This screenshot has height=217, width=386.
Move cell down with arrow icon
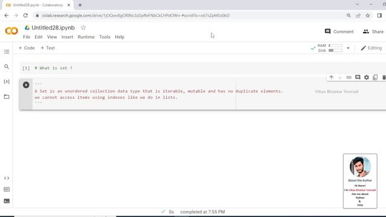click(x=340, y=78)
